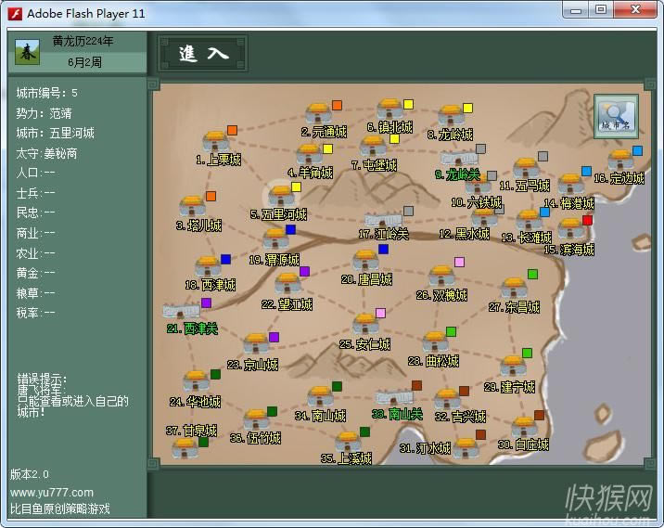The image size is (664, 528).
Task: Click the www.yu777.com website text
Action: [x=52, y=492]
